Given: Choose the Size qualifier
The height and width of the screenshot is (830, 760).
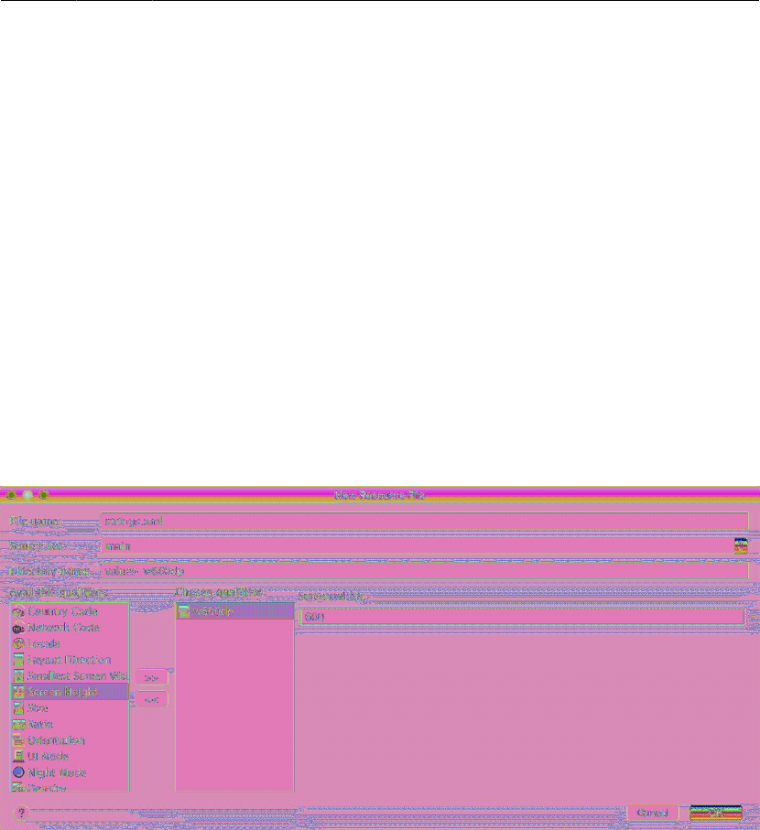Looking at the screenshot, I should coord(70,708).
